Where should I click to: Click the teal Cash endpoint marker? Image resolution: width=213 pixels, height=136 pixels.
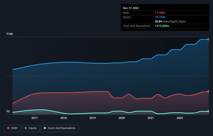point(209,111)
